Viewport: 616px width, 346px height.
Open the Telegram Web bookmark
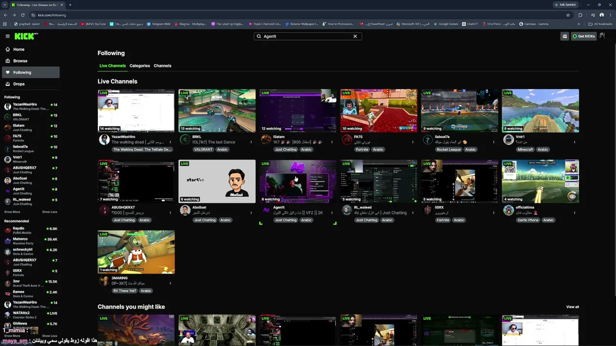point(158,24)
